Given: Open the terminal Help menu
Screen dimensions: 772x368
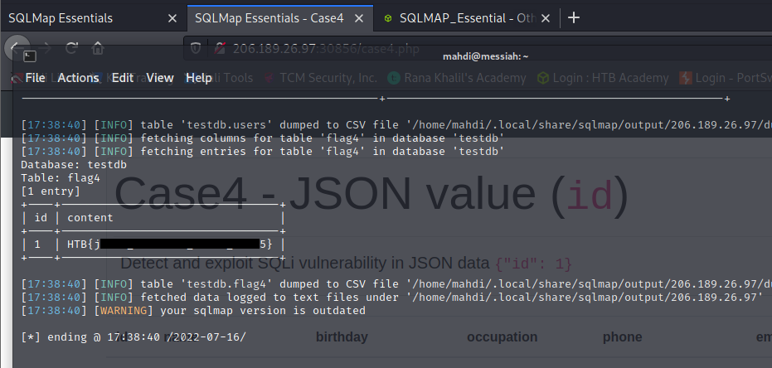Looking at the screenshot, I should click(199, 78).
